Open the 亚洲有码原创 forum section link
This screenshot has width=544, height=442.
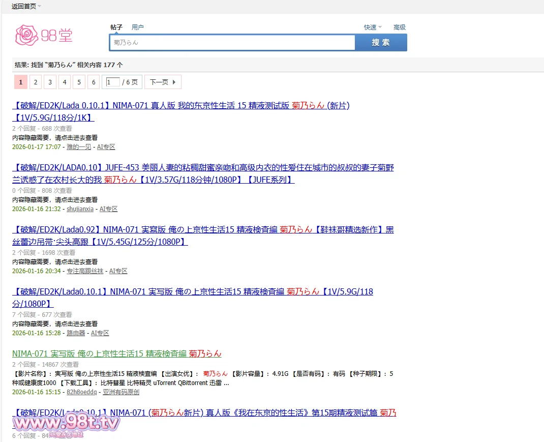tap(121, 392)
